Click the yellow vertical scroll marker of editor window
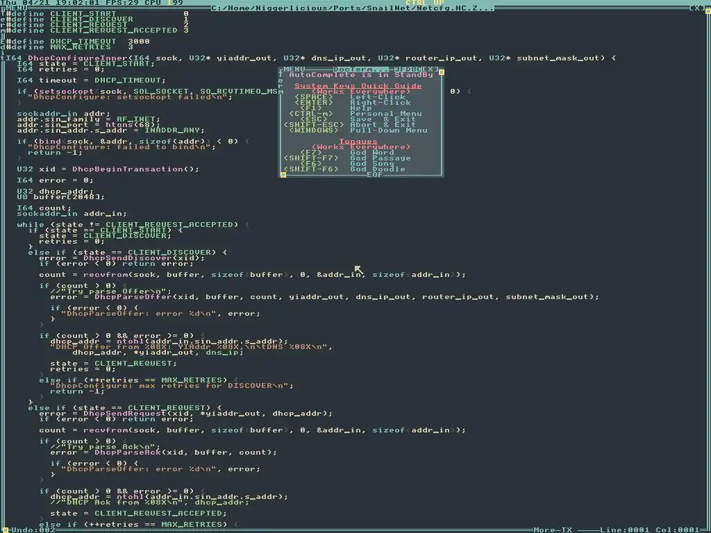The width and height of the screenshot is (711, 533). click(708, 11)
